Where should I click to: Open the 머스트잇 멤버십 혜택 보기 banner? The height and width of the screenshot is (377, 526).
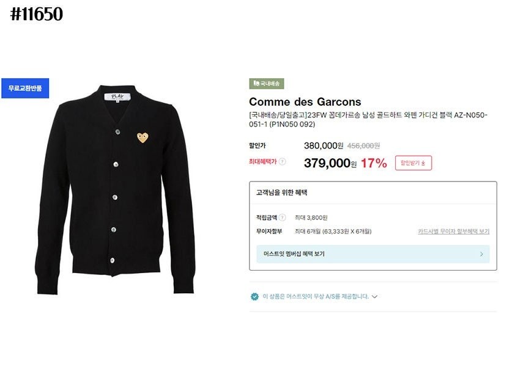[x=372, y=254]
